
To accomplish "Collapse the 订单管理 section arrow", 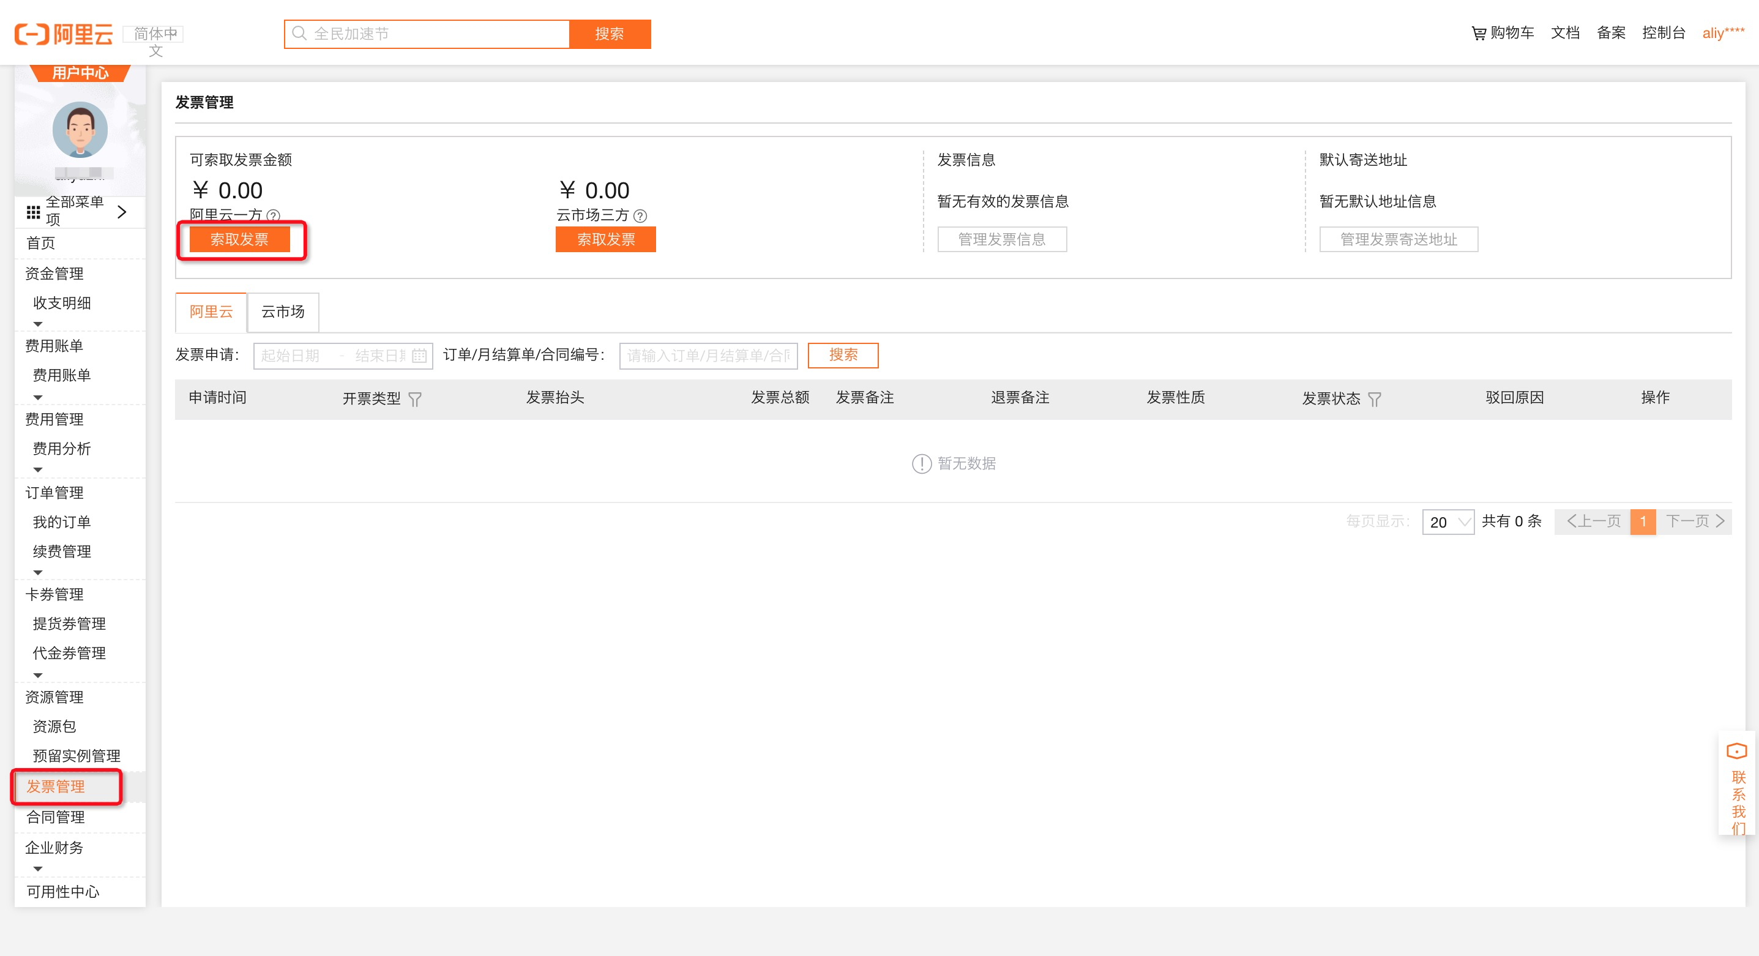I will tap(38, 572).
